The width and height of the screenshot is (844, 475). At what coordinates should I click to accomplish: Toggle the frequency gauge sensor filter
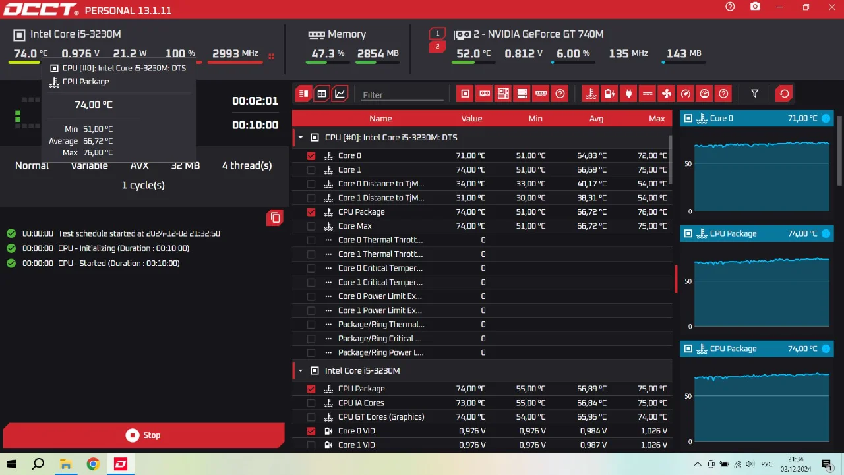click(x=686, y=94)
